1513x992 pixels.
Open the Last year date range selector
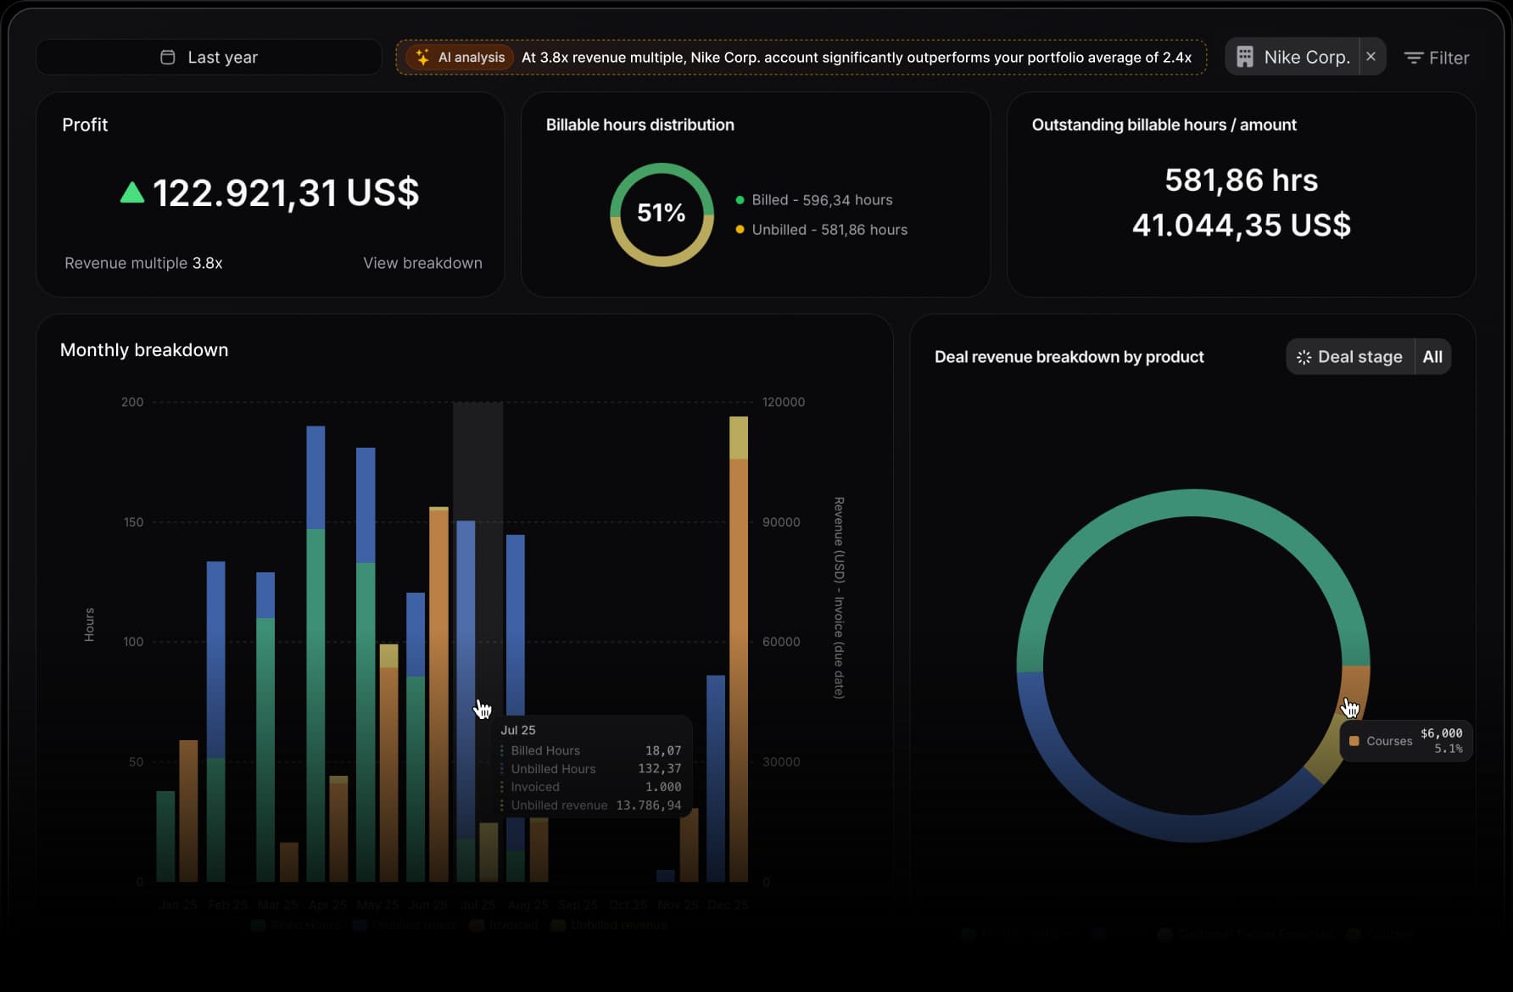tap(209, 57)
